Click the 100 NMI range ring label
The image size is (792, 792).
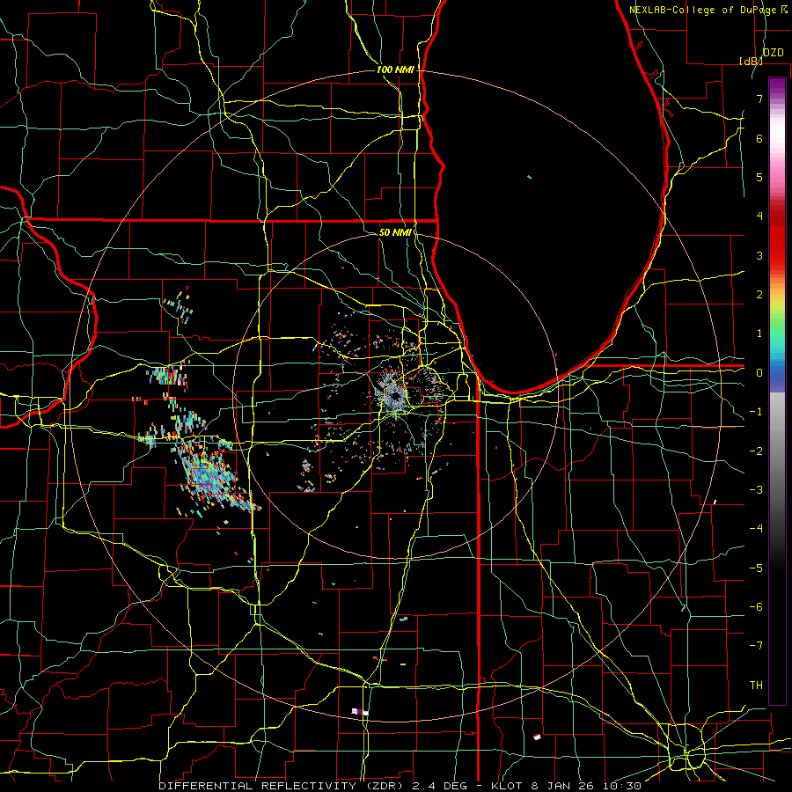(x=395, y=70)
